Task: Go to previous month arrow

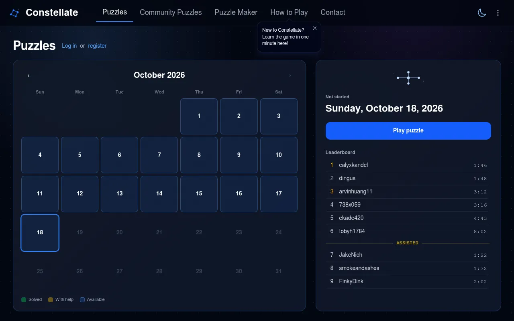Action: pos(29,75)
